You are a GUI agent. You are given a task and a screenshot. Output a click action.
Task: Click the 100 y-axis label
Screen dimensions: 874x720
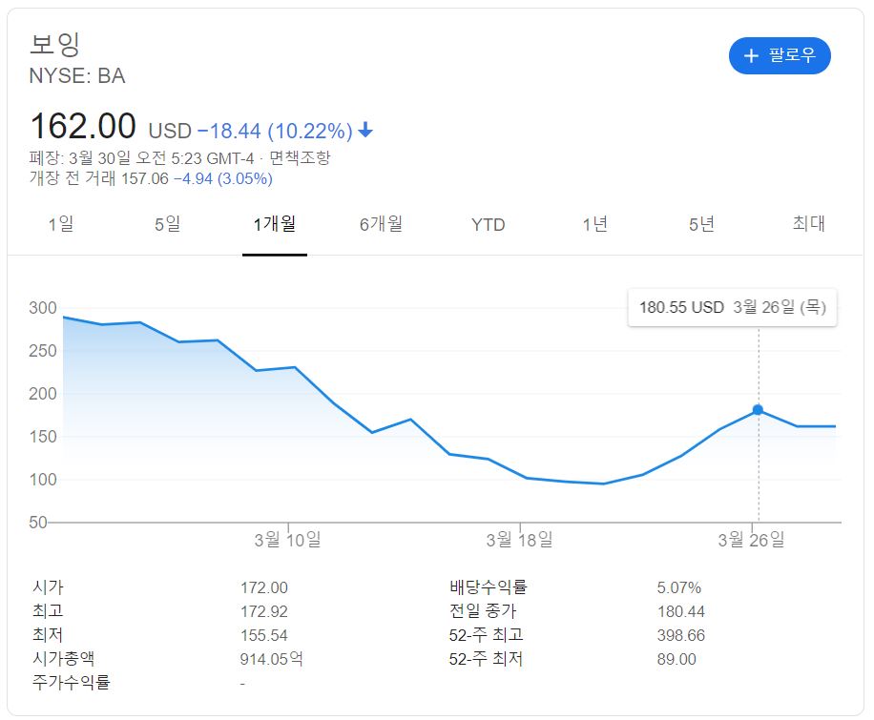coord(43,480)
